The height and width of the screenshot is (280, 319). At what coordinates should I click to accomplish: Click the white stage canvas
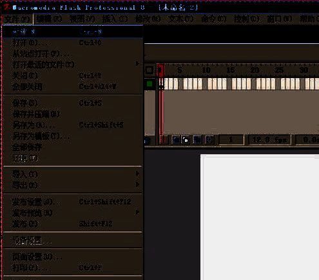tap(260, 217)
